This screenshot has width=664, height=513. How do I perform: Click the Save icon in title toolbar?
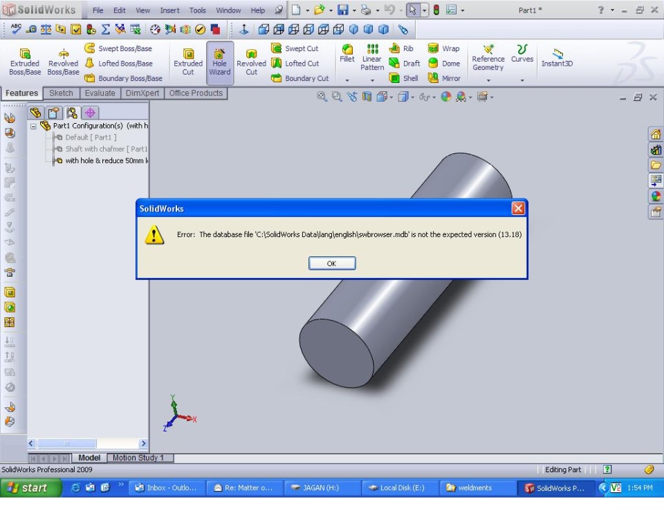[342, 10]
